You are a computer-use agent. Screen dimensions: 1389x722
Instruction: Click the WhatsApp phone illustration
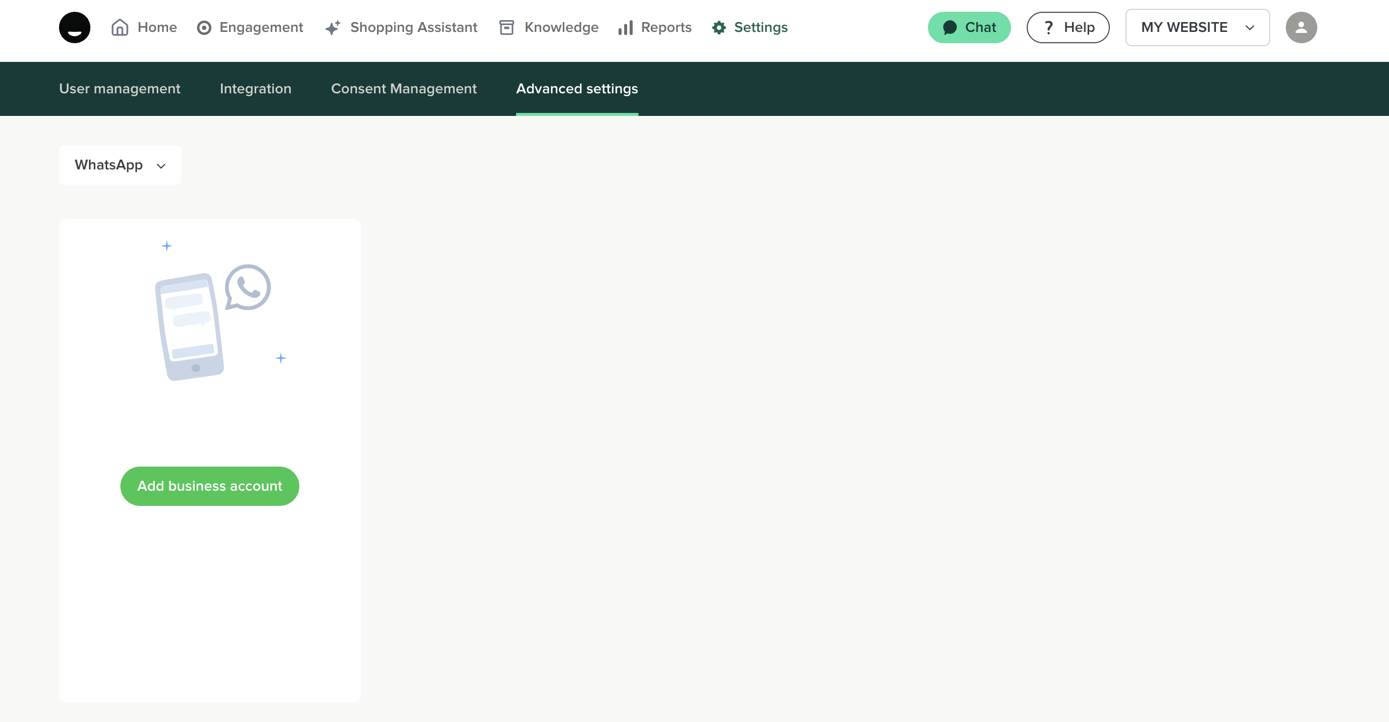pyautogui.click(x=212, y=322)
